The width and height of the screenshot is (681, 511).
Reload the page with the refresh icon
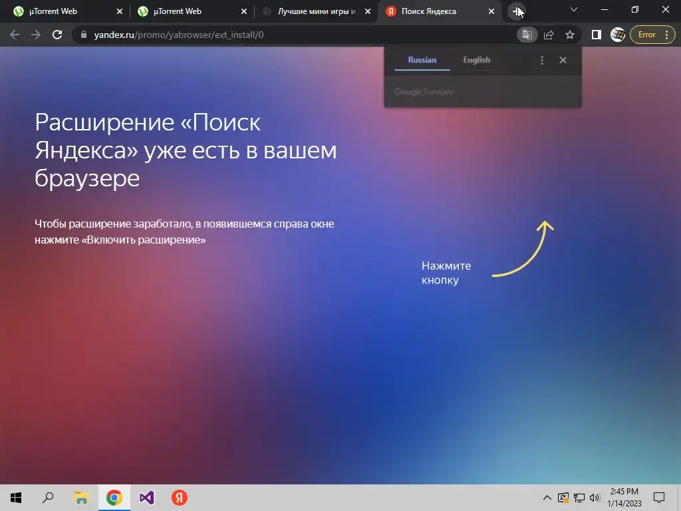[x=57, y=35]
